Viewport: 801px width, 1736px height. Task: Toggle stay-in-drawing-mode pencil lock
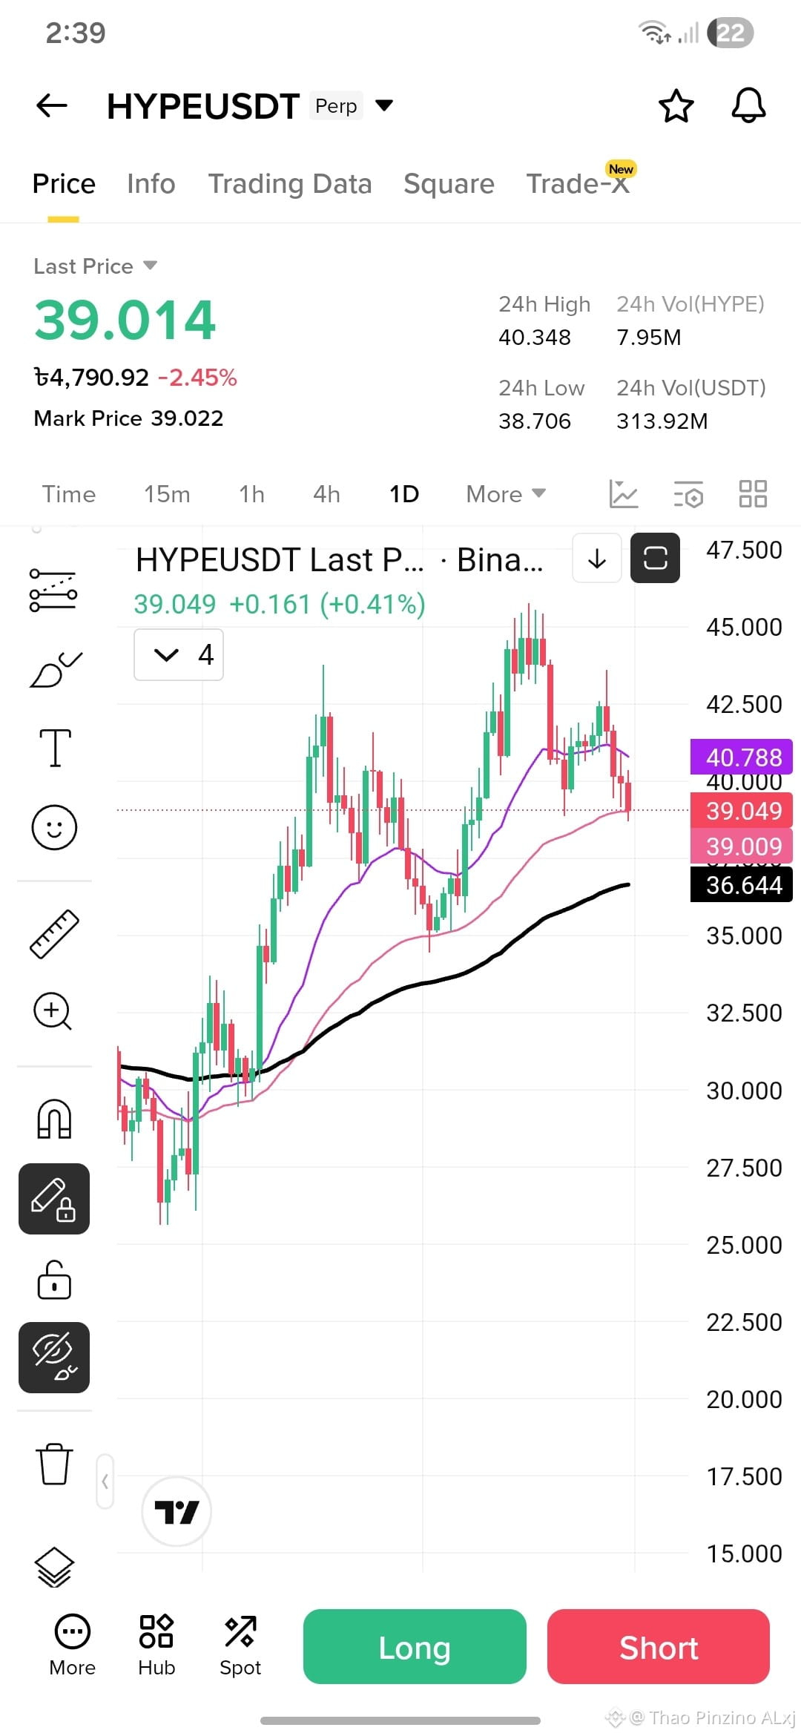[x=54, y=1199]
